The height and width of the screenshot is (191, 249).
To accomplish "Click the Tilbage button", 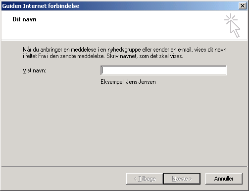I will pos(145,179).
